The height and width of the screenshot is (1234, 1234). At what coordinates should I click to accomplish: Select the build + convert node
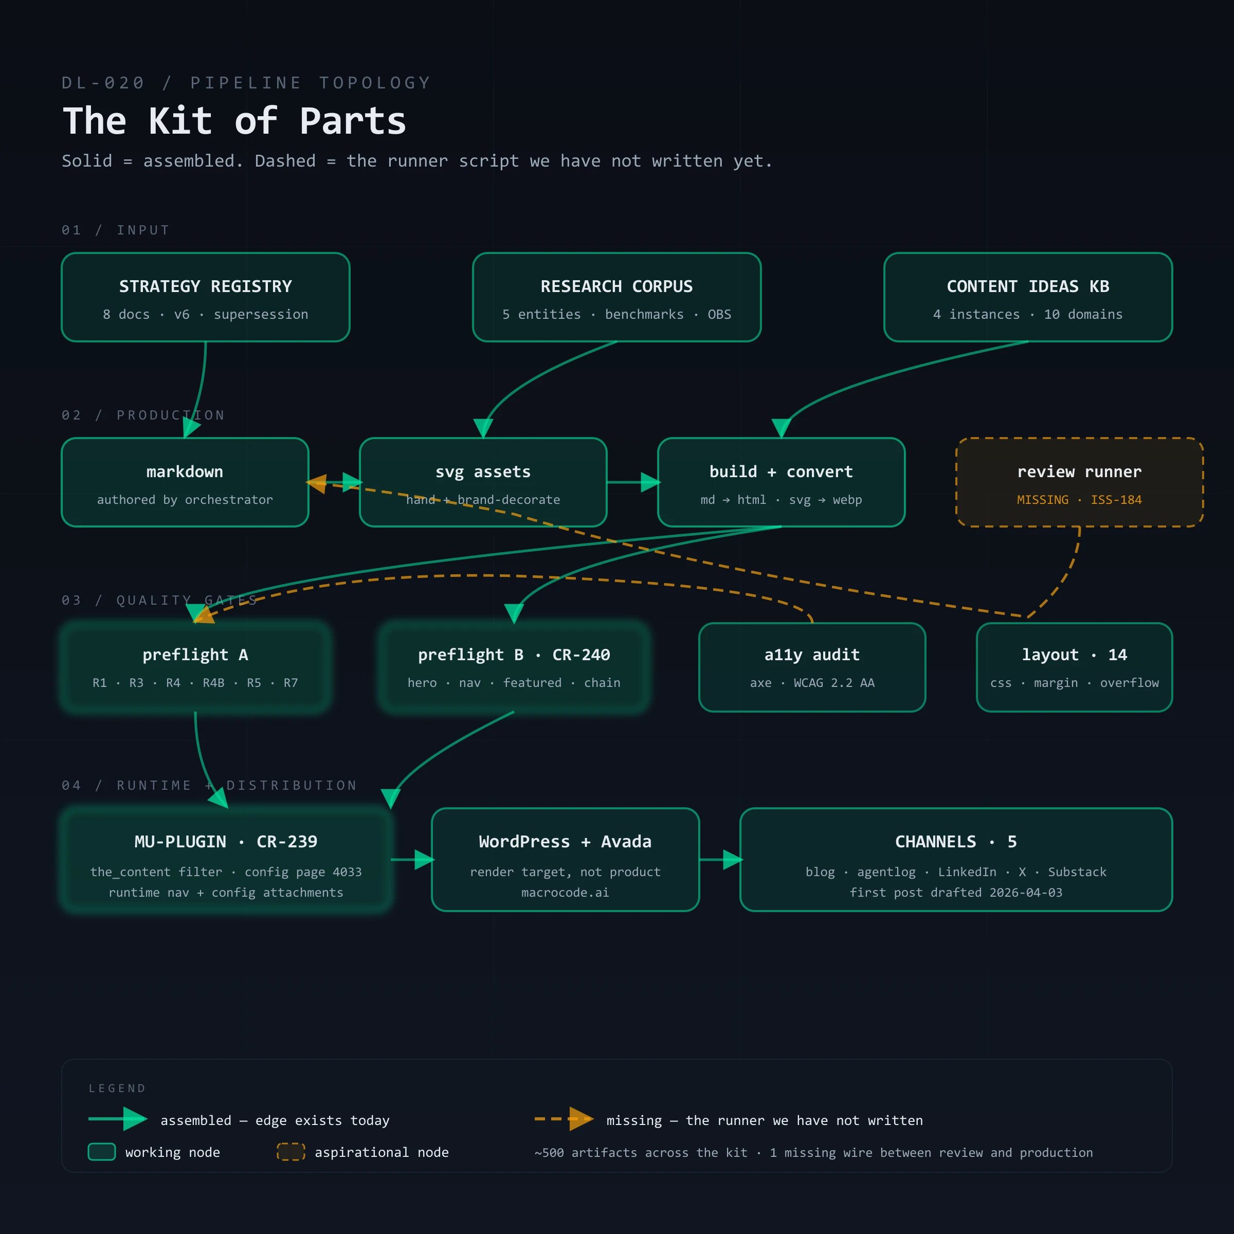(x=781, y=482)
